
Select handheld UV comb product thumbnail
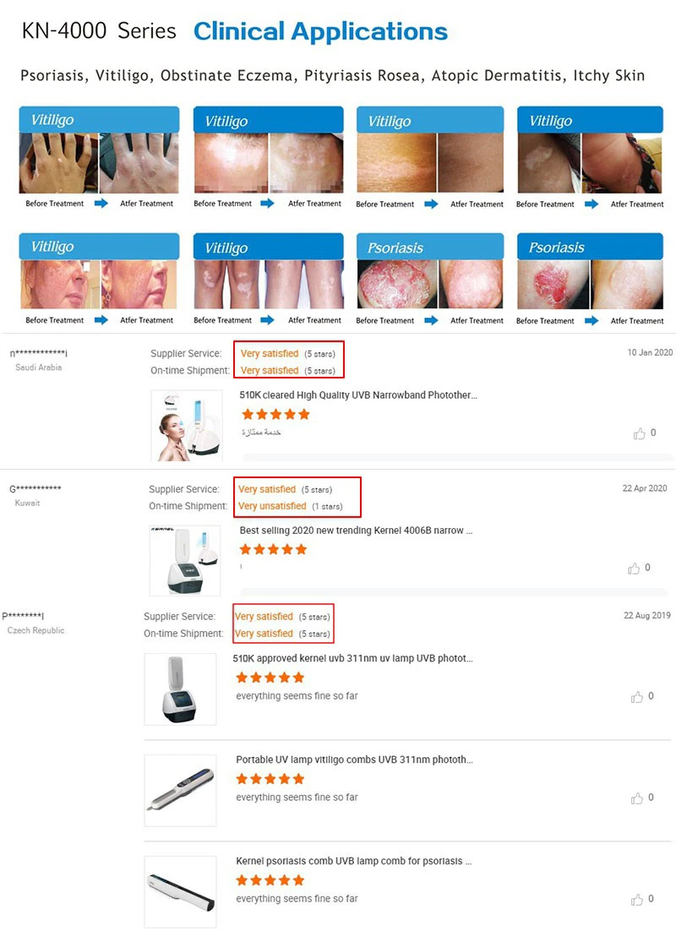coord(180,790)
